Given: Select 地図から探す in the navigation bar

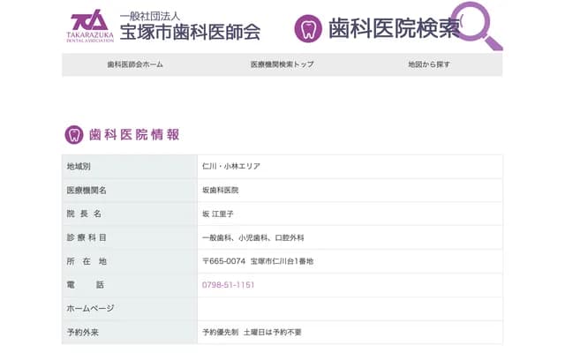Looking at the screenshot, I should [429, 64].
